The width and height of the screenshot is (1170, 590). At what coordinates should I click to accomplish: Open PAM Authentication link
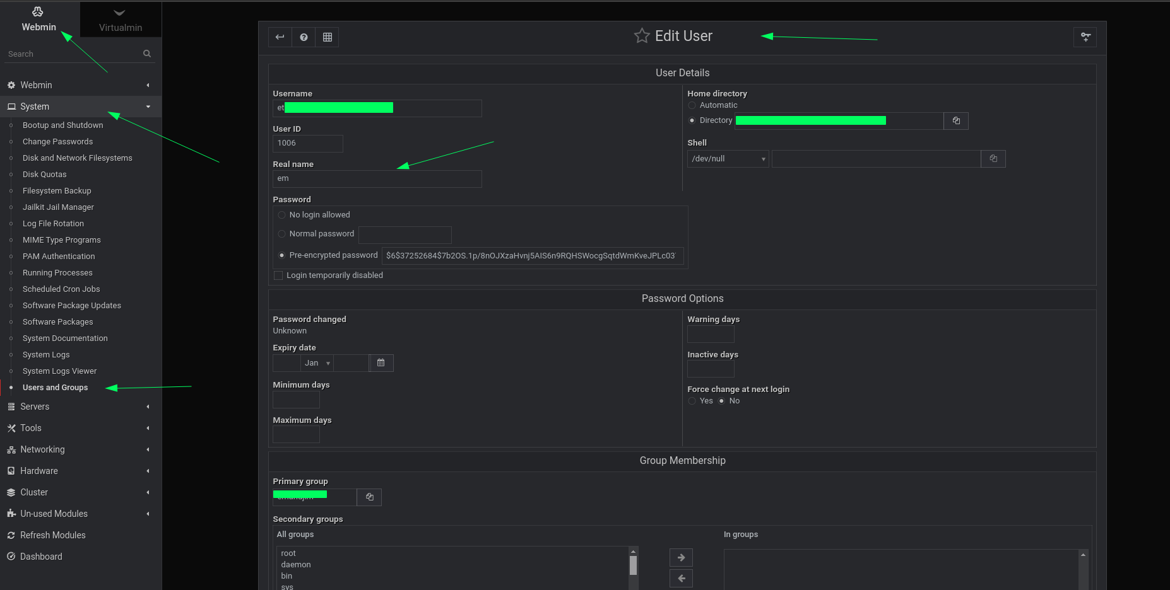59,257
